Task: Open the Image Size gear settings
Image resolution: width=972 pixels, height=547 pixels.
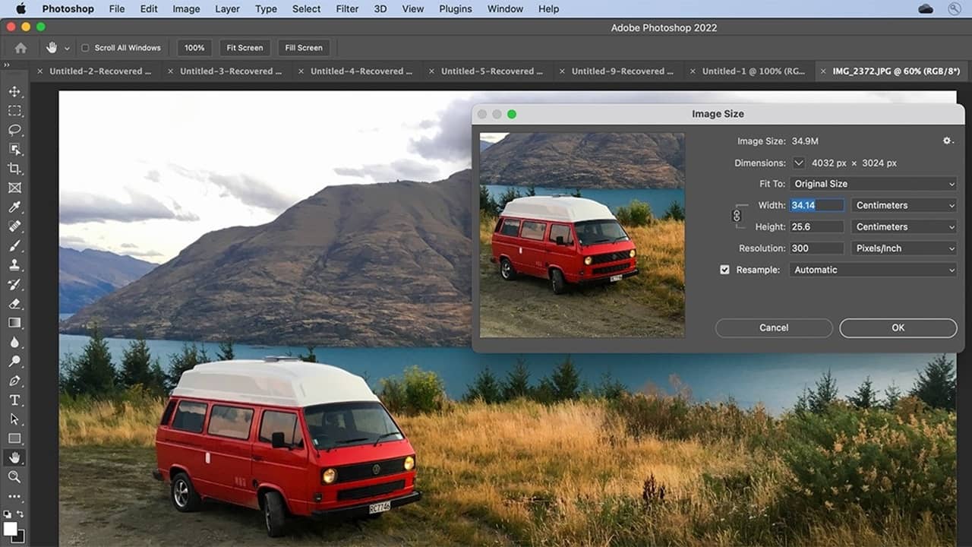Action: pyautogui.click(x=947, y=141)
